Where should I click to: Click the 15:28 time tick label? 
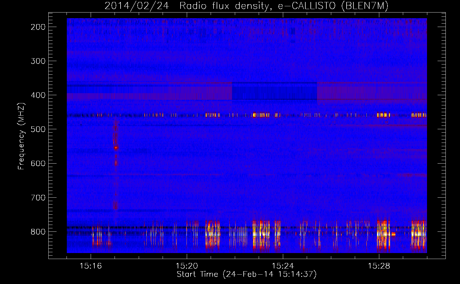[x=379, y=266]
